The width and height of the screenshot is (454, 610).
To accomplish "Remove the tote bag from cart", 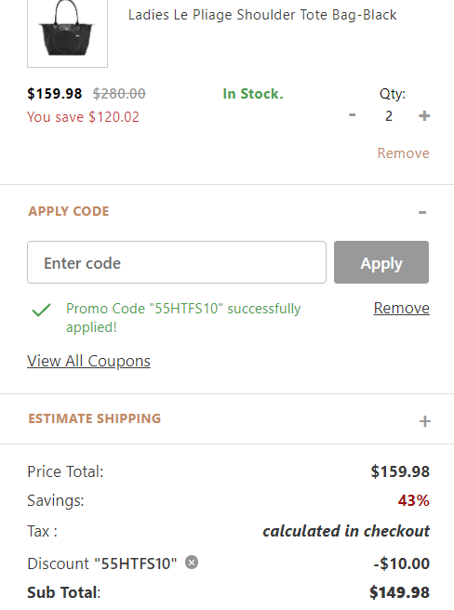I will click(403, 153).
